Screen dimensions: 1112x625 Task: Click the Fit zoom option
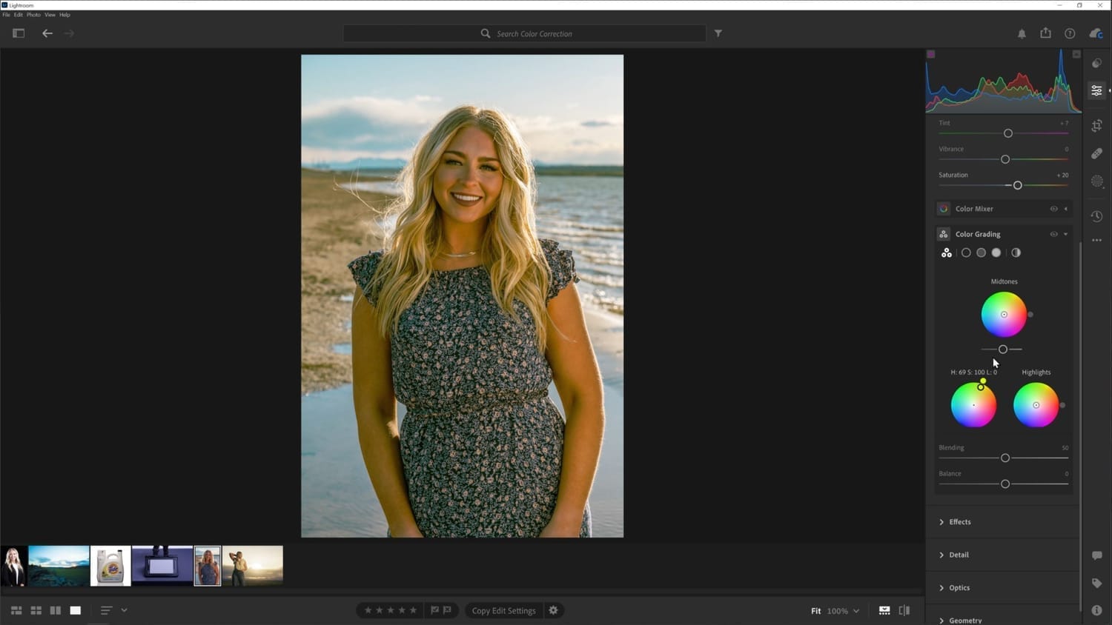point(815,611)
